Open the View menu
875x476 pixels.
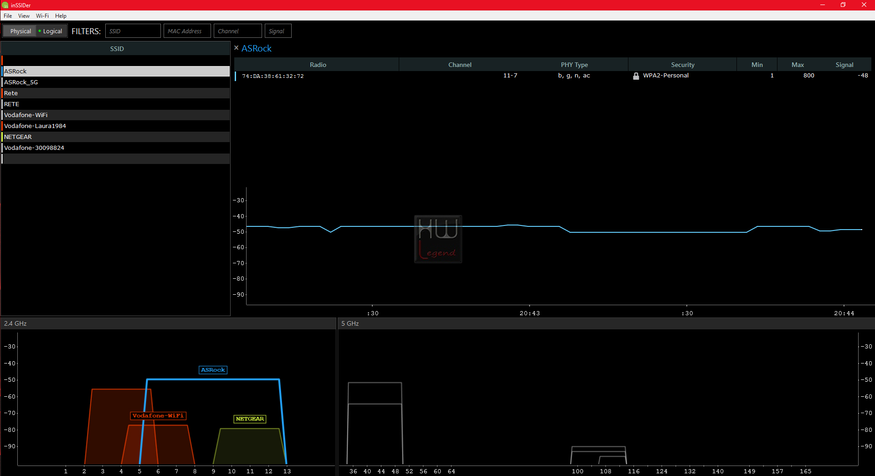pyautogui.click(x=24, y=16)
